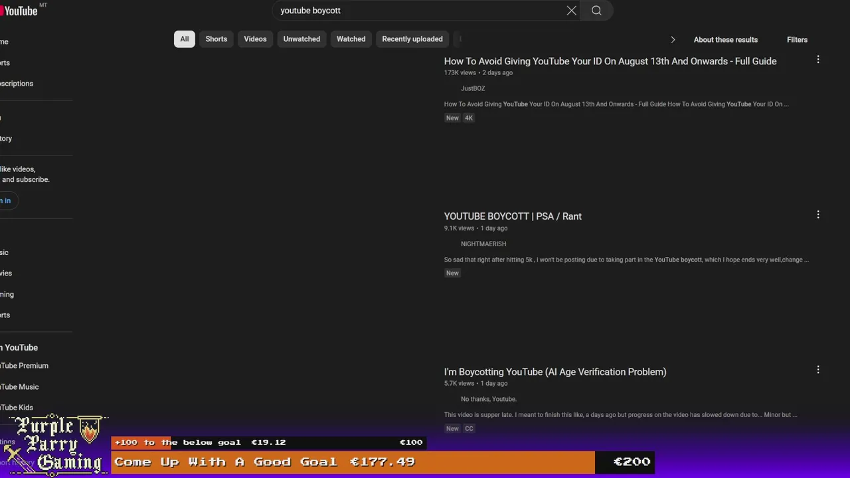Click the 173K views text
This screenshot has height=478, width=850.
click(x=460, y=73)
